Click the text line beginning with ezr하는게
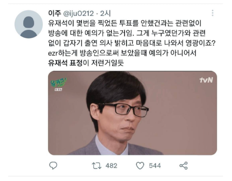Screen dimensions: 232x181 (122, 53)
